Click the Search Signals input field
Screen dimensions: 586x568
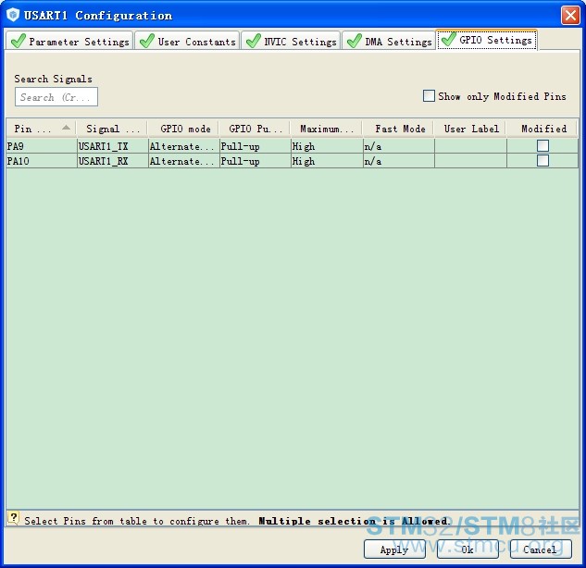point(56,97)
